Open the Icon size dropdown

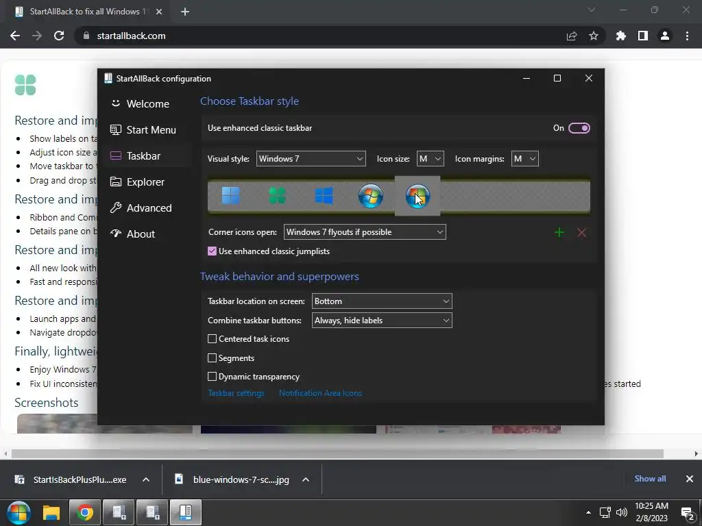[x=431, y=159]
